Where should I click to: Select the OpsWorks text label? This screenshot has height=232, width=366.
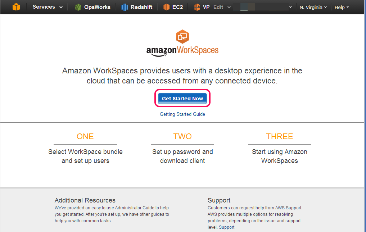click(97, 7)
